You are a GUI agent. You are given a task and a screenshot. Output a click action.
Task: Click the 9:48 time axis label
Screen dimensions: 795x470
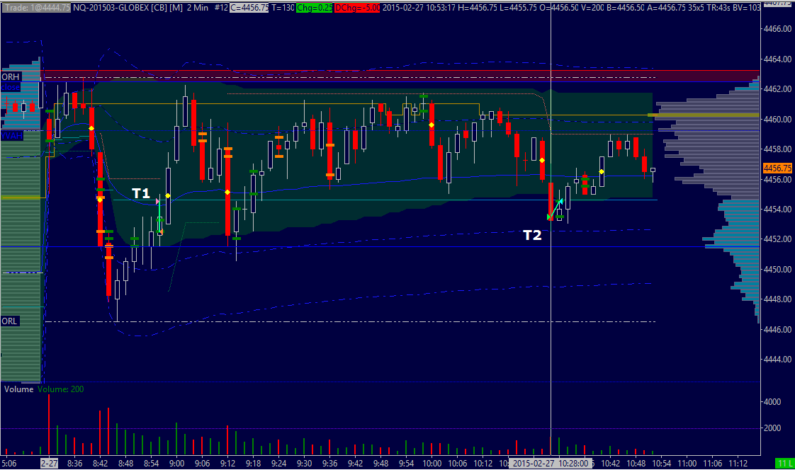[x=380, y=463]
